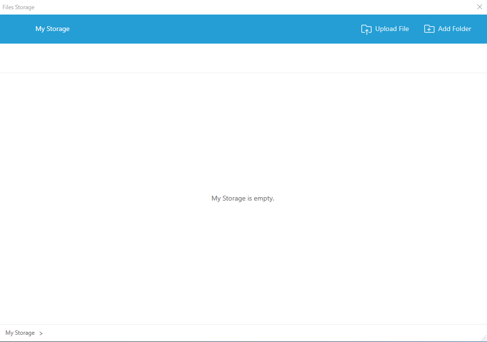Click the Add Folder plus icon

[429, 29]
